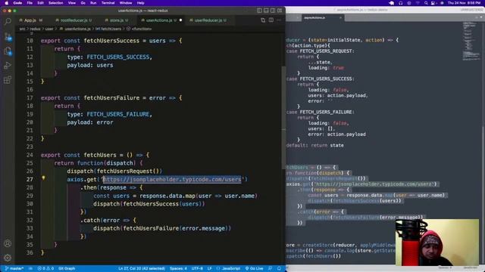Change indentation via Spaces: 4
The image size is (485, 272).
tap(178, 268)
